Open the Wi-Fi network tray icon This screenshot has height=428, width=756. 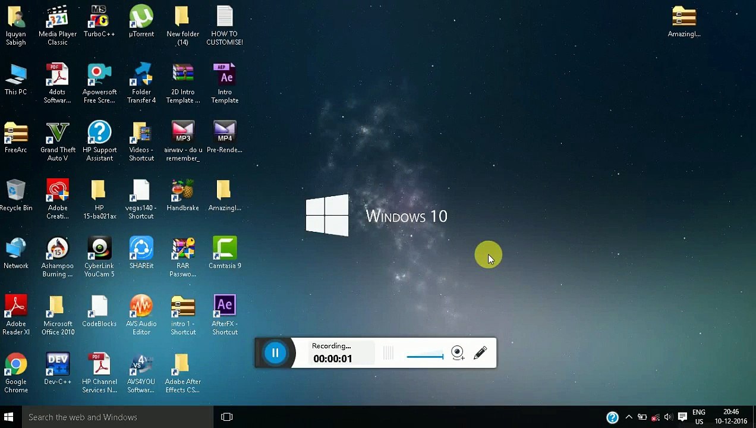pos(656,417)
